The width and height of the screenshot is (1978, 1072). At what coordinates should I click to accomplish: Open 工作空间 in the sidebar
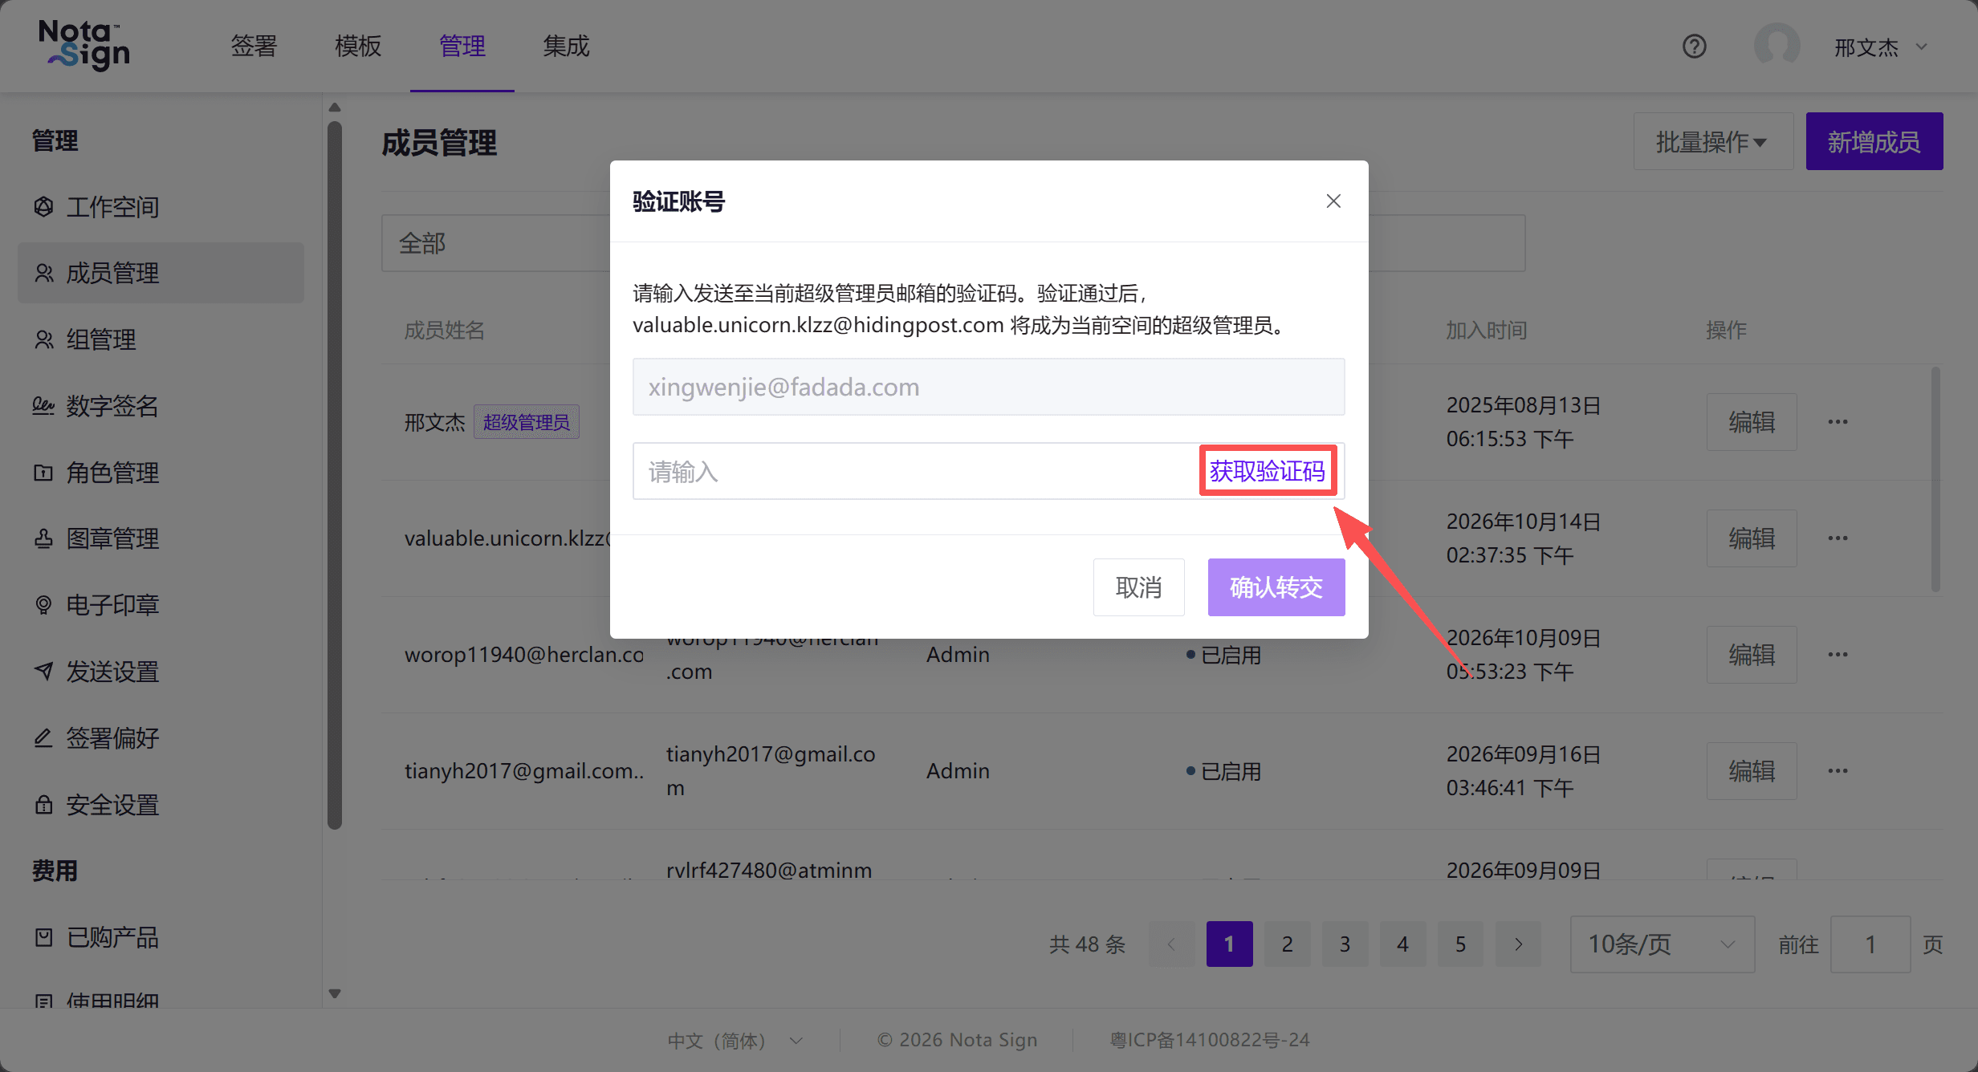161,207
